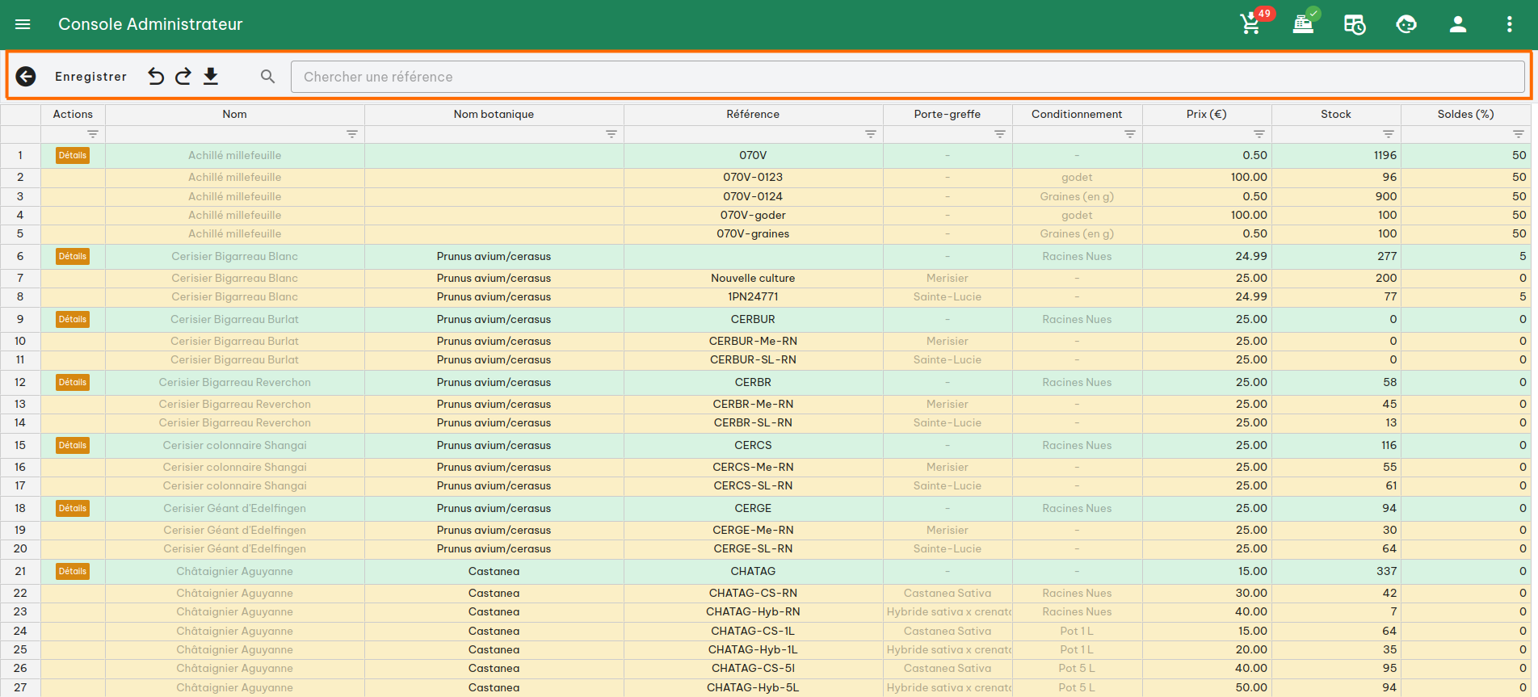Open the customer support agent icon
Image resolution: width=1538 pixels, height=697 pixels.
(1406, 24)
